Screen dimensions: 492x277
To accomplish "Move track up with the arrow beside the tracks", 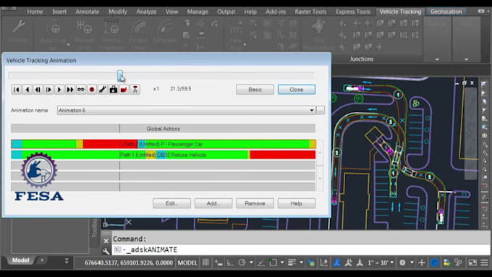I will (320, 153).
